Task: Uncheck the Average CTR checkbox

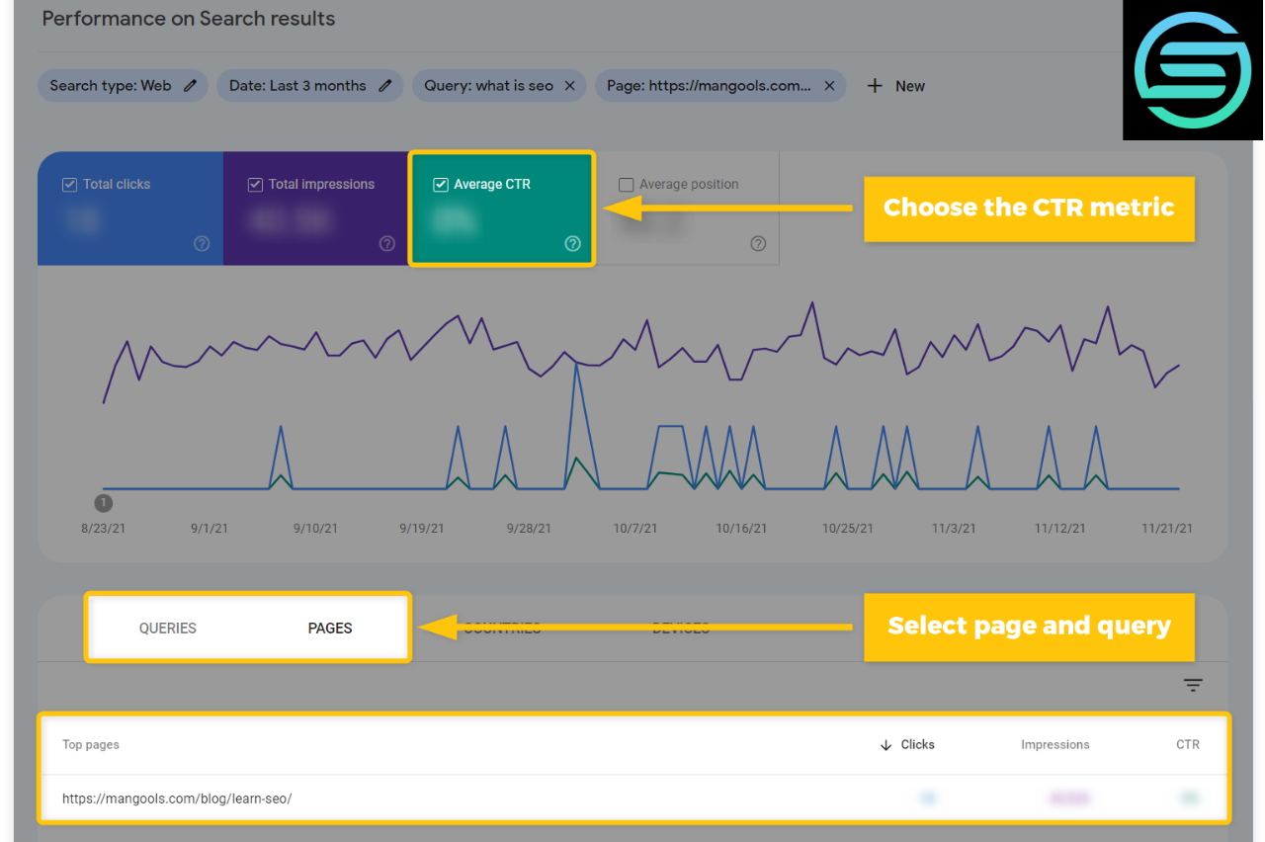Action: [x=441, y=184]
